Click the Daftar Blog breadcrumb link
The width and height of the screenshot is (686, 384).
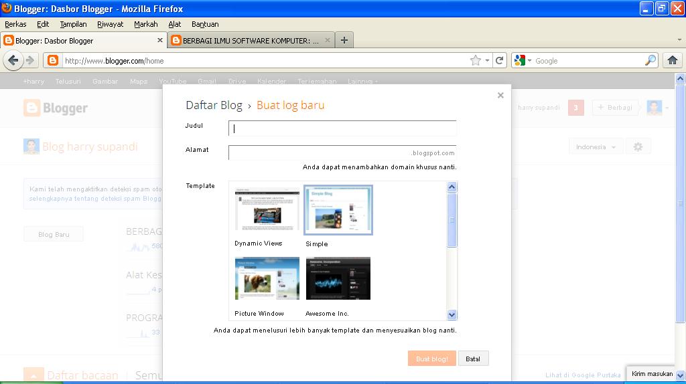pos(214,105)
